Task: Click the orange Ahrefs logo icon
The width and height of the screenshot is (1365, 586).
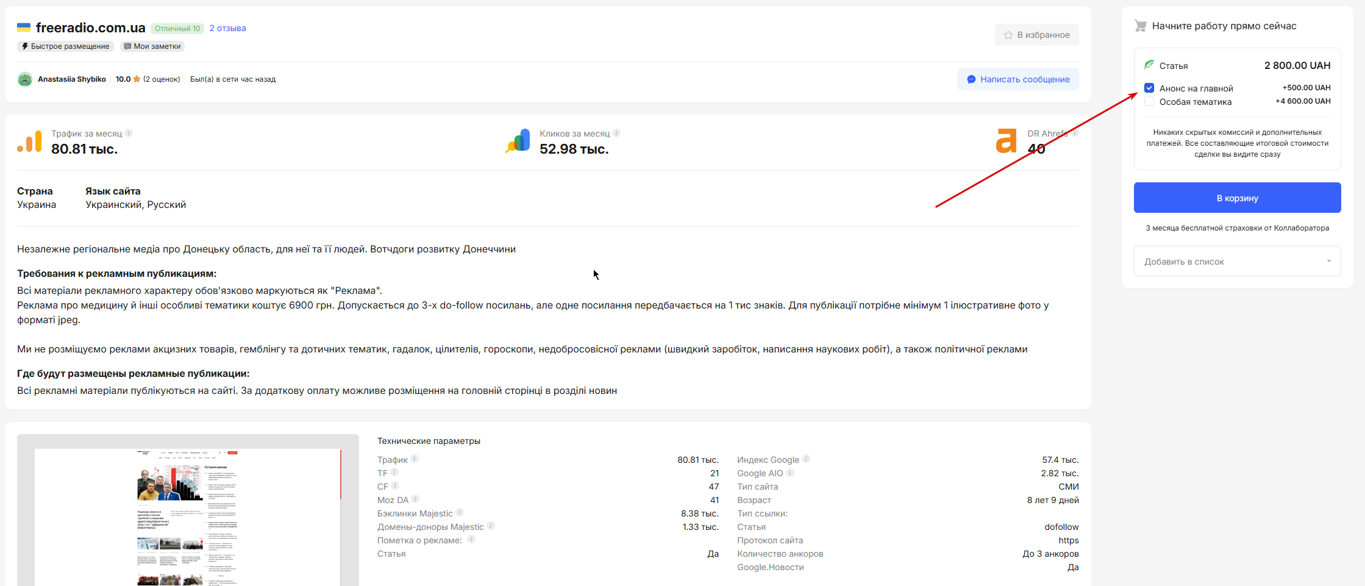Action: click(1006, 141)
